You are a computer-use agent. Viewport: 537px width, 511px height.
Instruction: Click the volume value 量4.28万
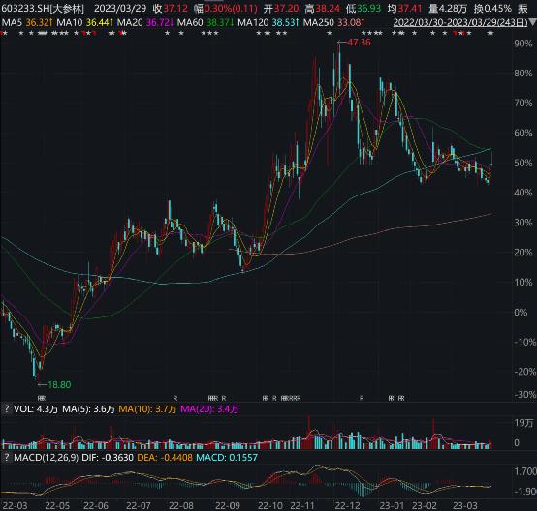448,8
